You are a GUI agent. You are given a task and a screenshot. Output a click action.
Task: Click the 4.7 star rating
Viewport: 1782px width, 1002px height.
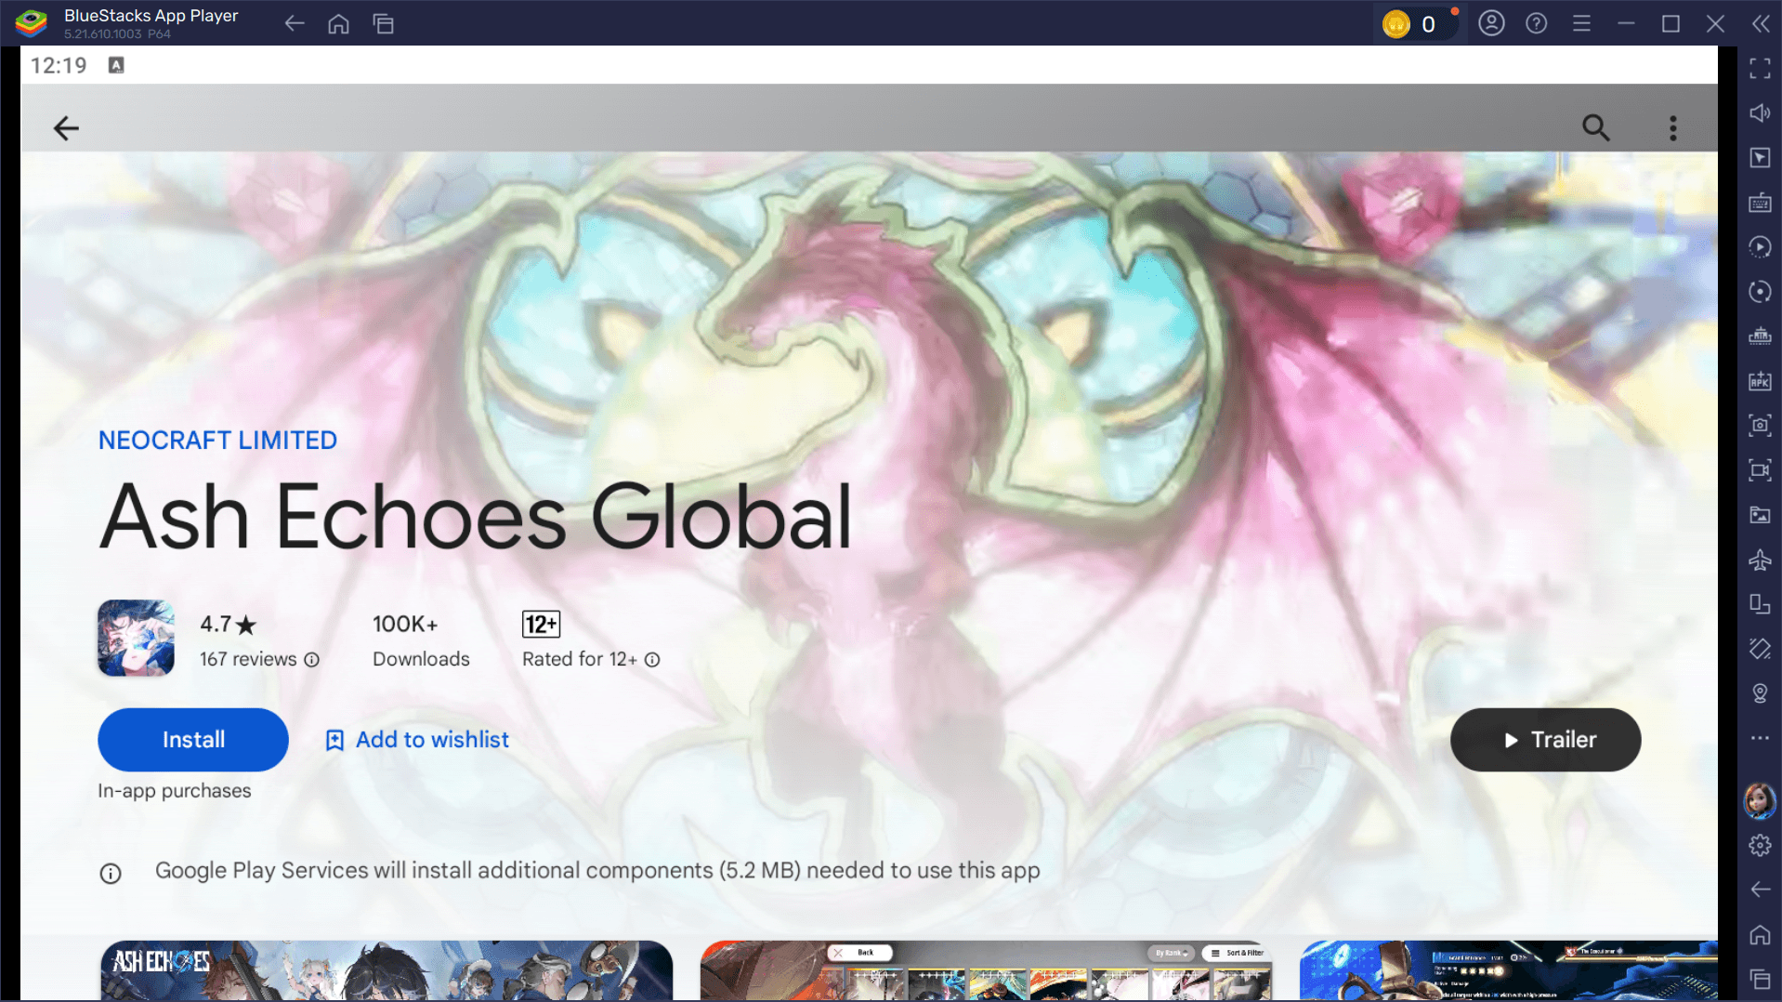pos(228,625)
